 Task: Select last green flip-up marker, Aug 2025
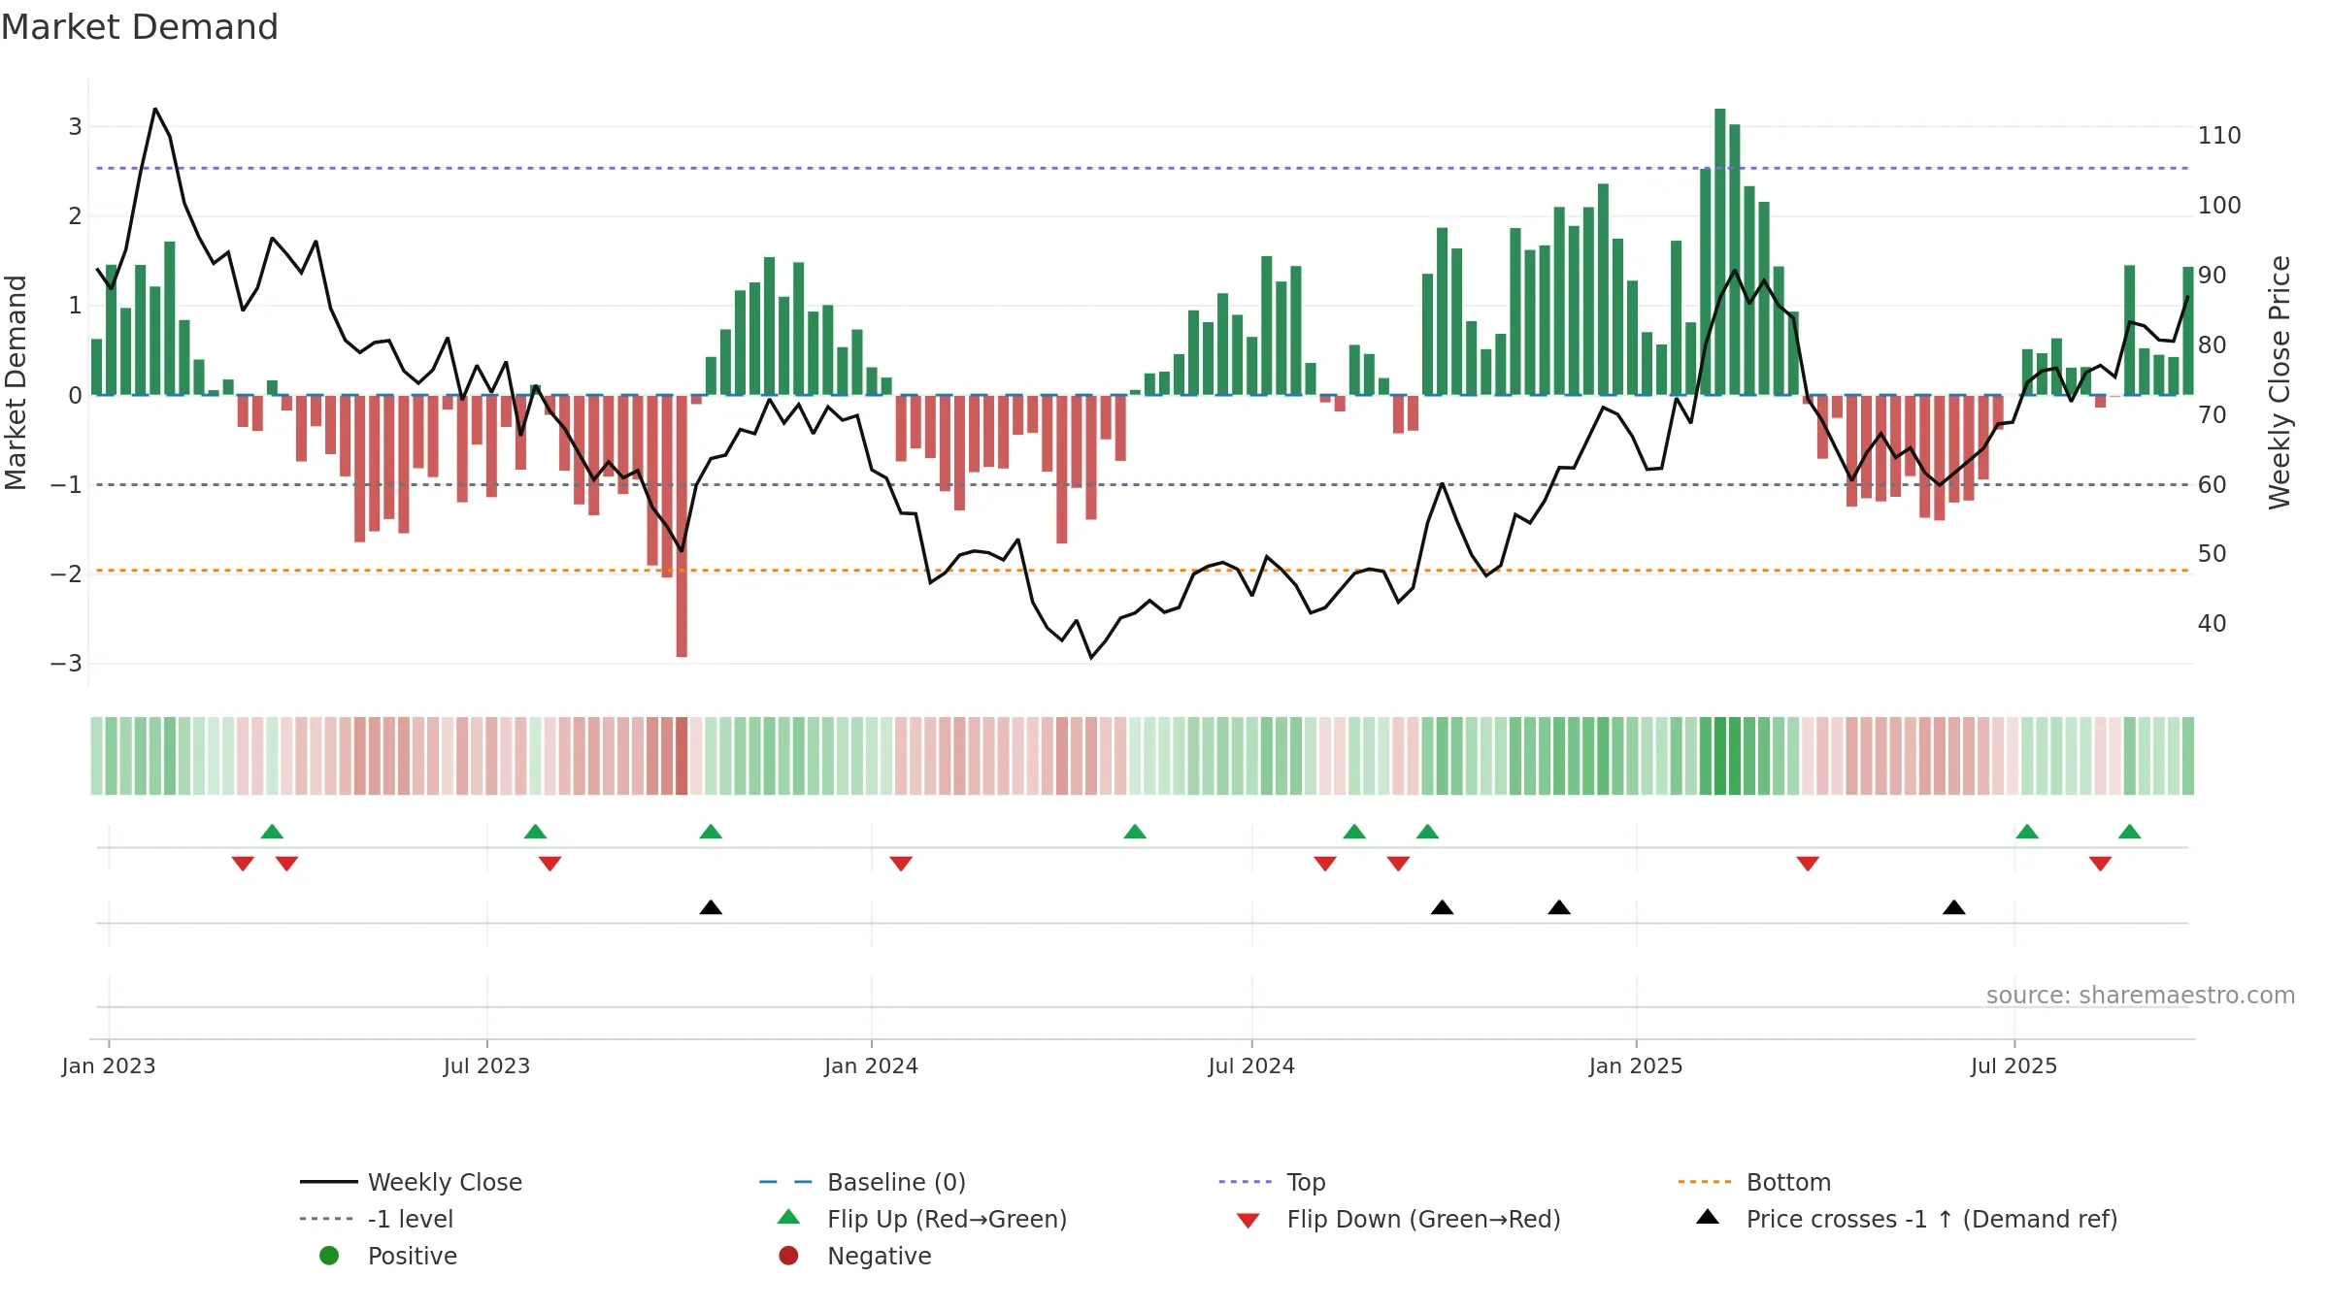2130,832
